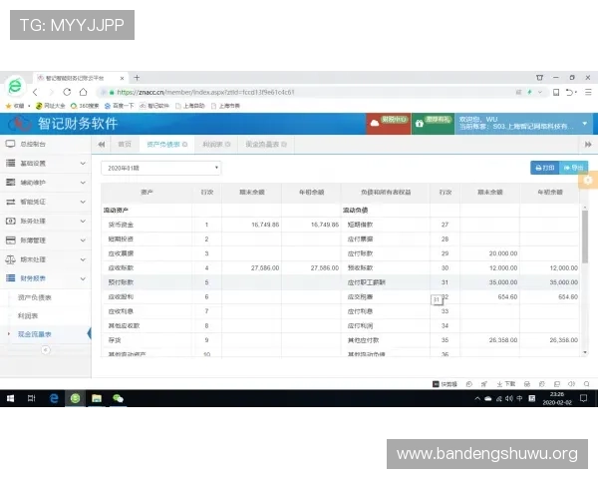Viewport: 598px width, 479px height.
Task: Select the 应付职工薪酬 row label
Action: 366,282
